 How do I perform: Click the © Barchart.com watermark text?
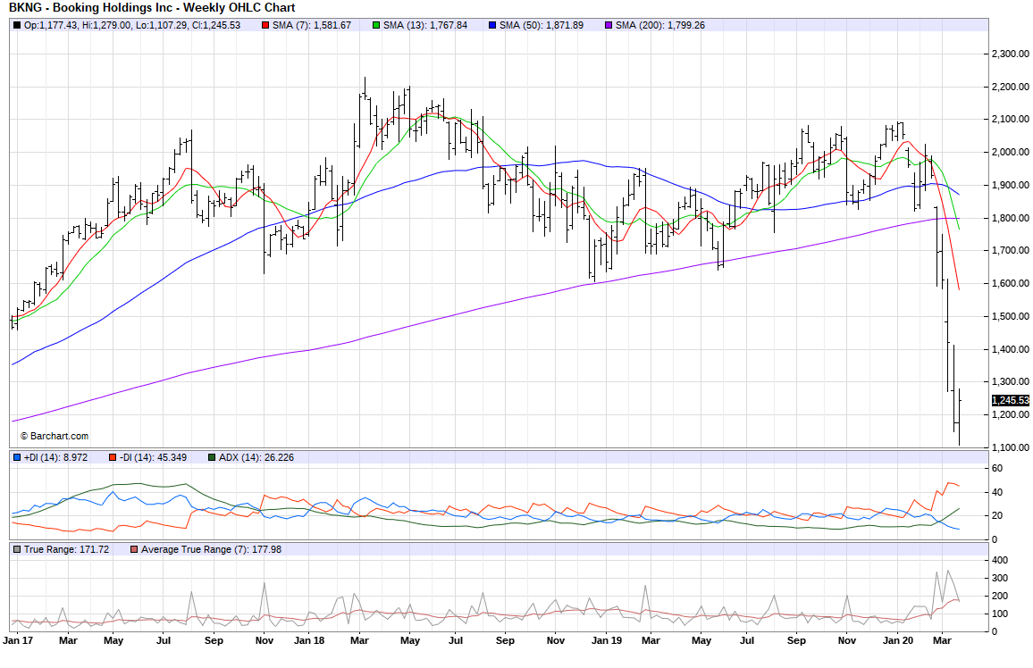click(x=55, y=436)
